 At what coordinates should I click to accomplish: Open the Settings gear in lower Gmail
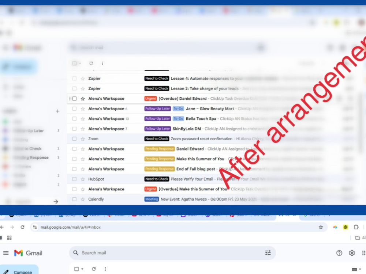click(x=352, y=253)
